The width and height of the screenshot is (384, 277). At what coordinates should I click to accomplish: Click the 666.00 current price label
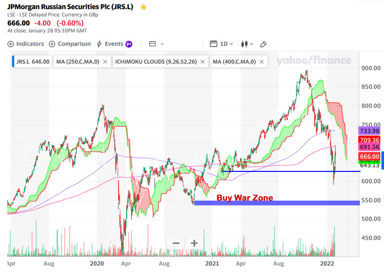pos(369,156)
